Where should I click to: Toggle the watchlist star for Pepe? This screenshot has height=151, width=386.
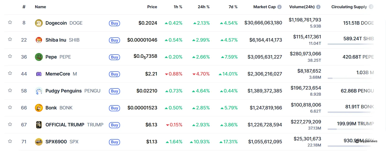point(10,56)
